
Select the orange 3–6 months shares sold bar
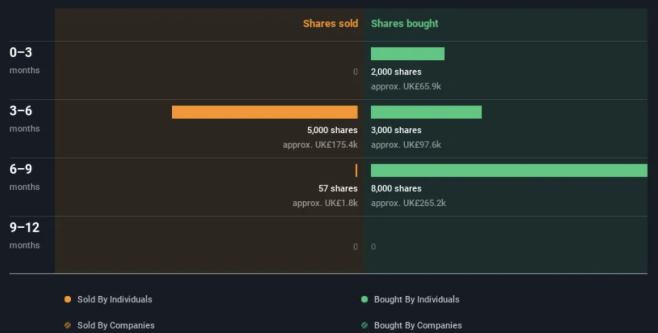point(265,112)
